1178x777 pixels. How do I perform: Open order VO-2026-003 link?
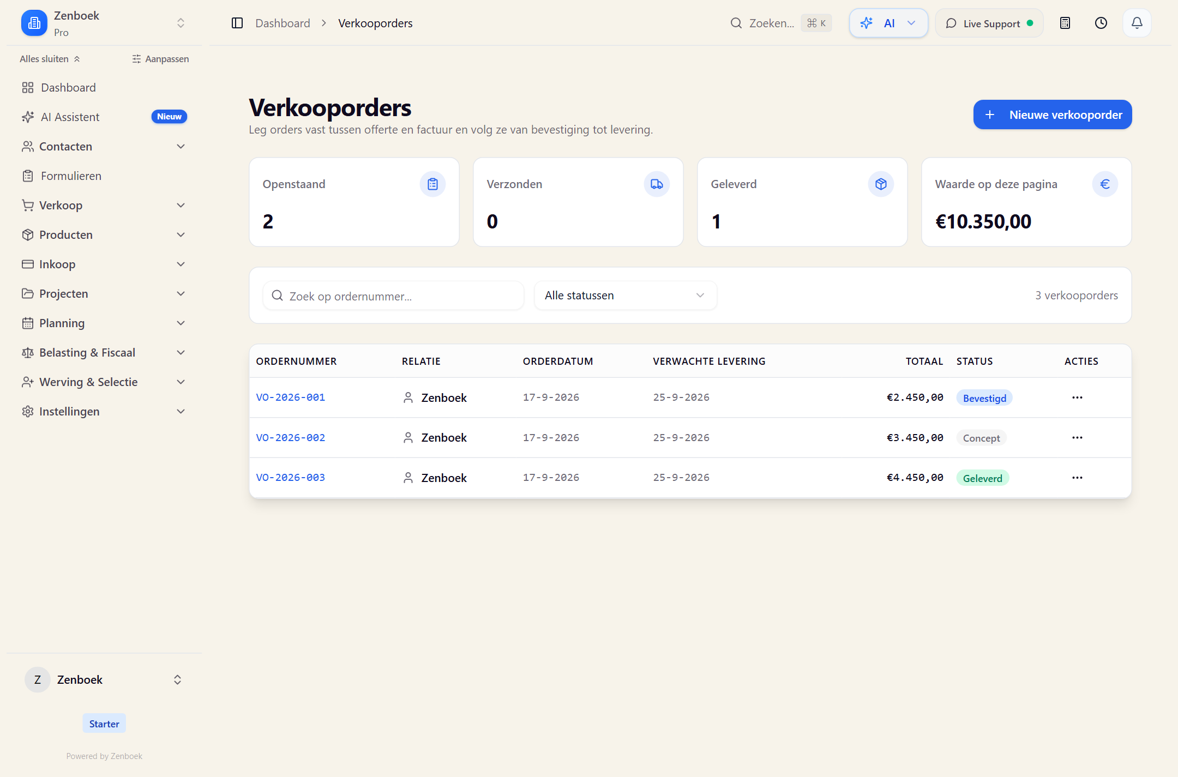[290, 478]
